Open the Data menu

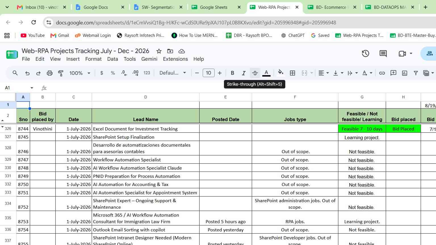(112, 59)
